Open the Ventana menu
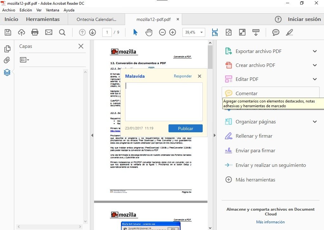The image size is (324, 230). [x=53, y=10]
